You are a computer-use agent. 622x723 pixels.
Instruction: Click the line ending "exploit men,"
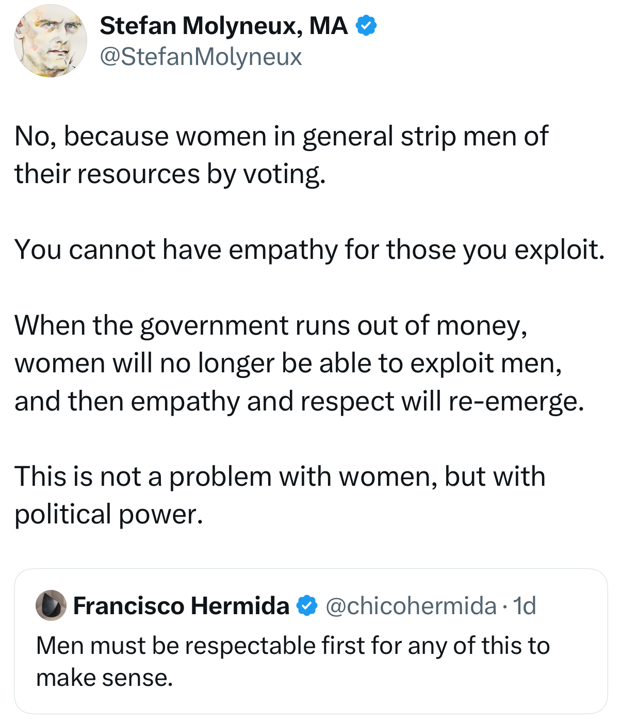pyautogui.click(x=288, y=363)
